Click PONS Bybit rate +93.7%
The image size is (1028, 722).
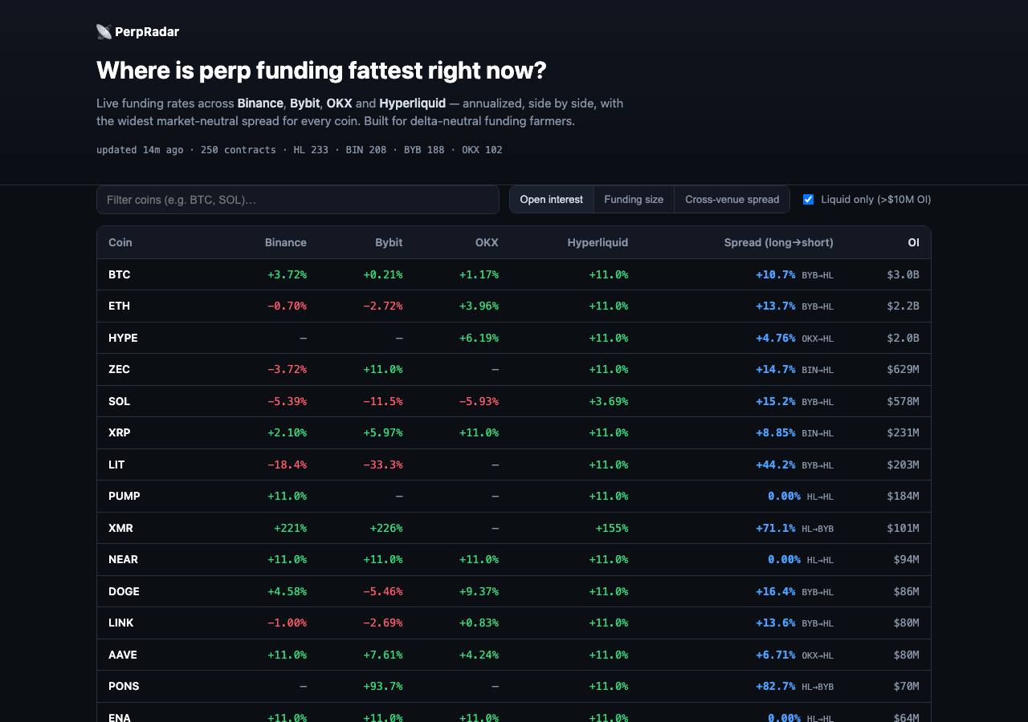383,686
